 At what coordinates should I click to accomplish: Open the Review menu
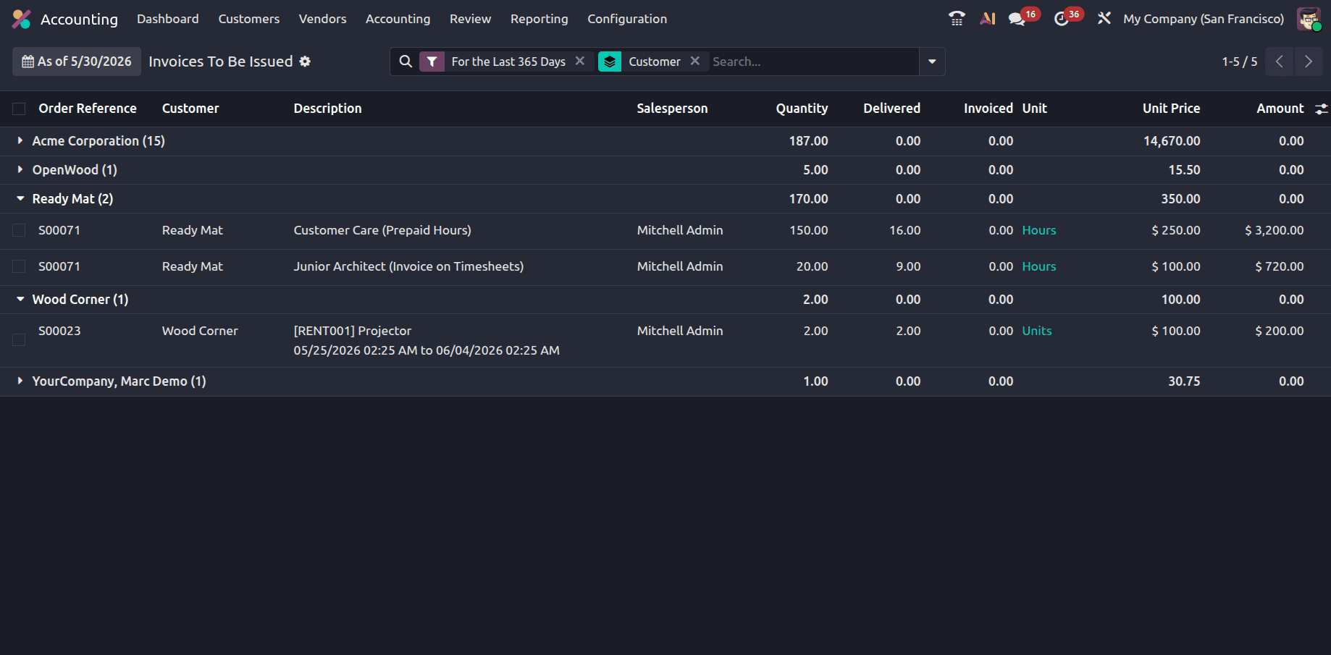(470, 19)
